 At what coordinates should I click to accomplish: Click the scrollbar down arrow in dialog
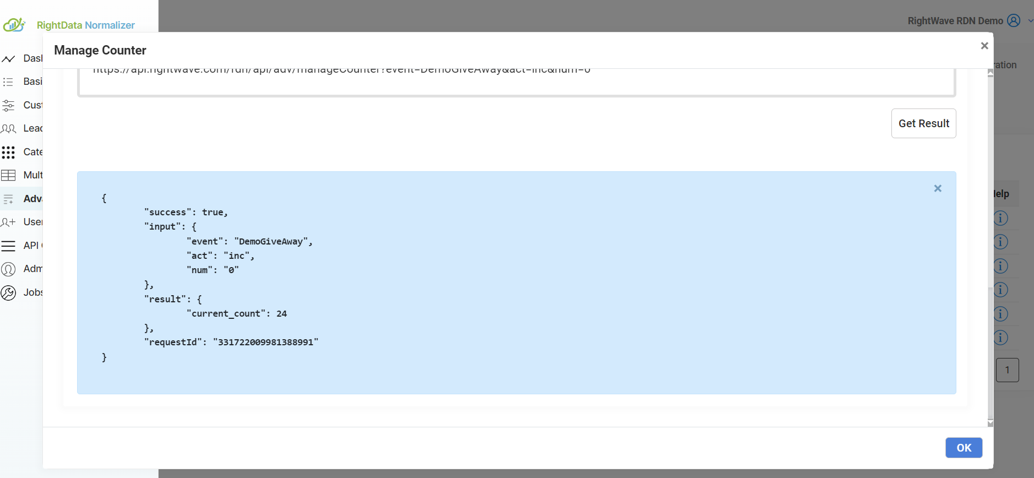pyautogui.click(x=991, y=423)
